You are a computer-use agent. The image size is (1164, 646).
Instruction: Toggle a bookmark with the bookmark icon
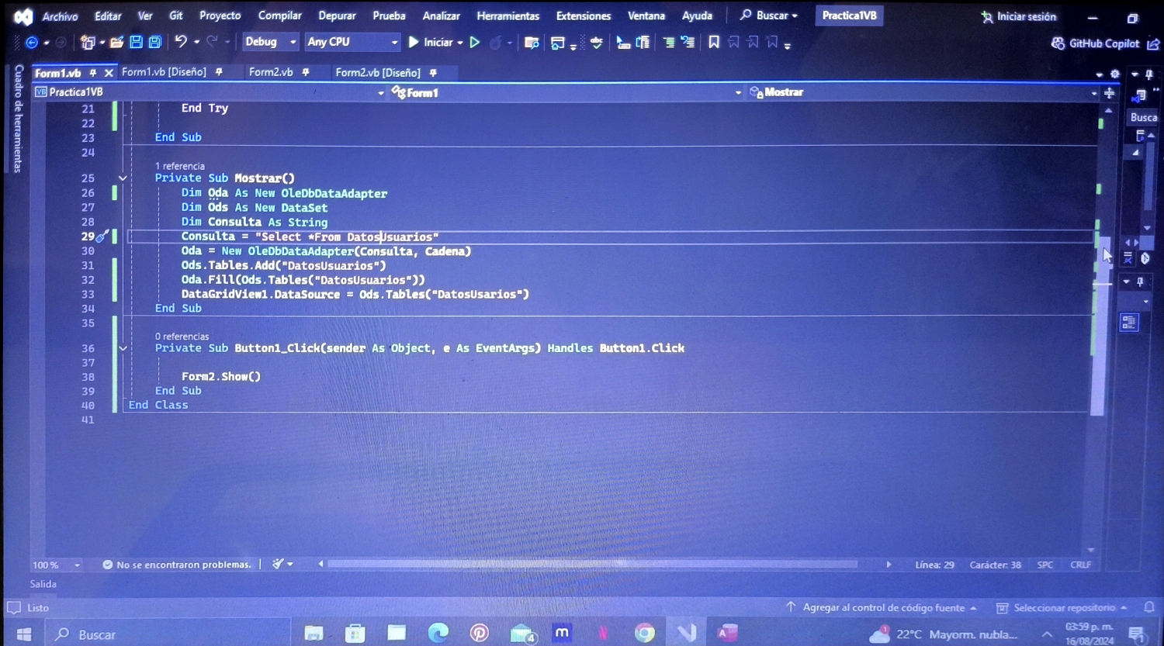click(x=714, y=42)
